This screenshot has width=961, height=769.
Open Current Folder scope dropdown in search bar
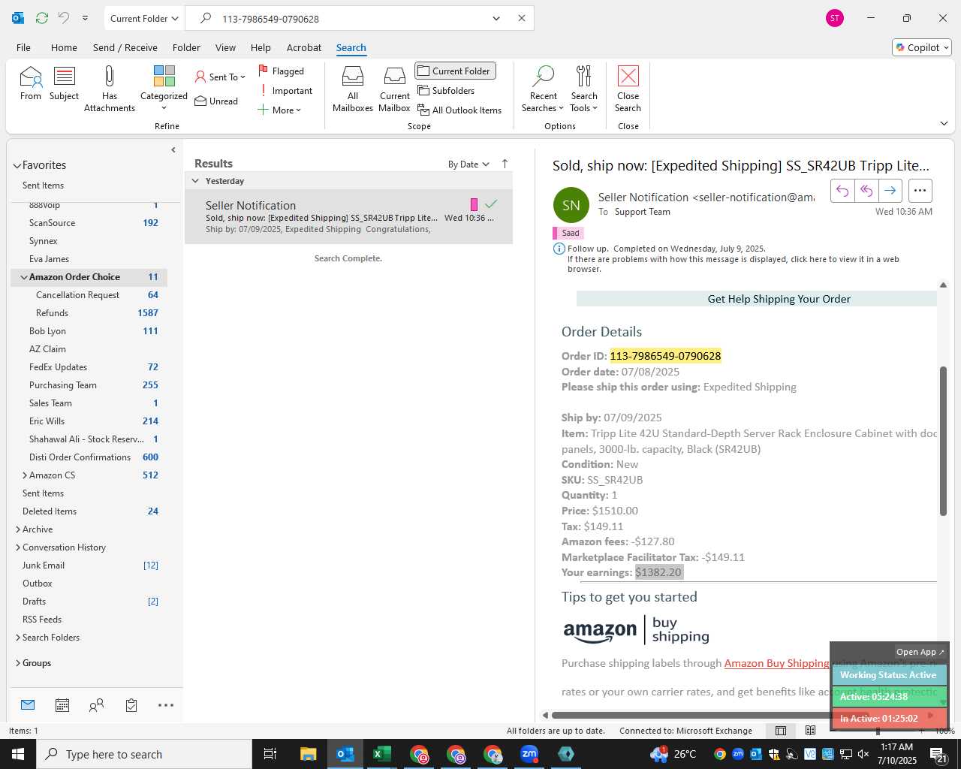(x=144, y=18)
